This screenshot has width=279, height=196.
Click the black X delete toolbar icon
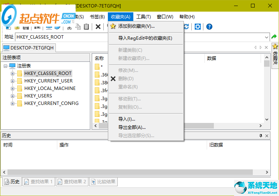click(98, 27)
